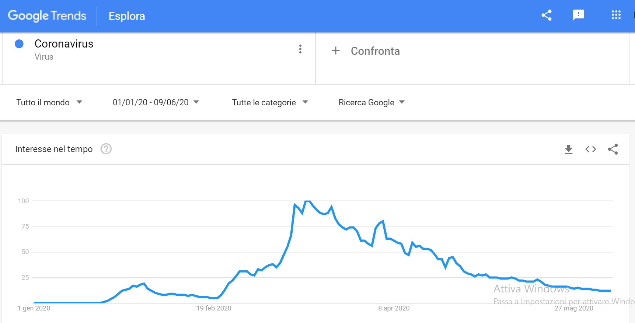Share the Interesse nel tempo chart

coord(613,149)
